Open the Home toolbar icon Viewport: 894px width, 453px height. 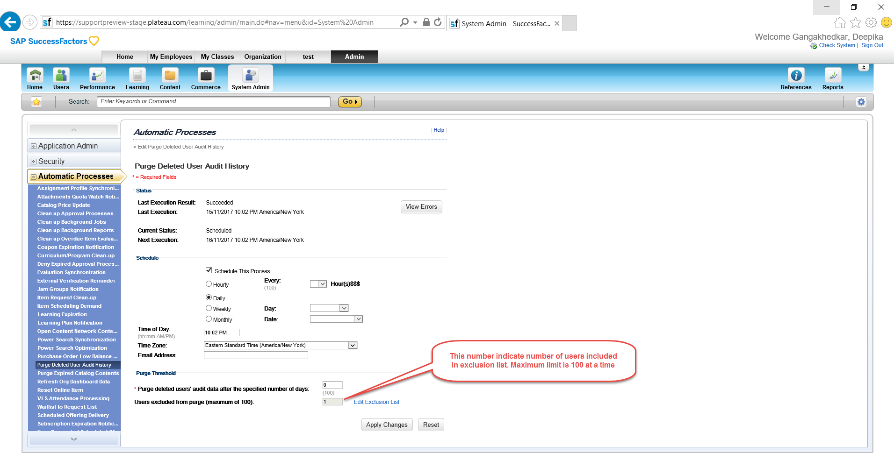35,78
